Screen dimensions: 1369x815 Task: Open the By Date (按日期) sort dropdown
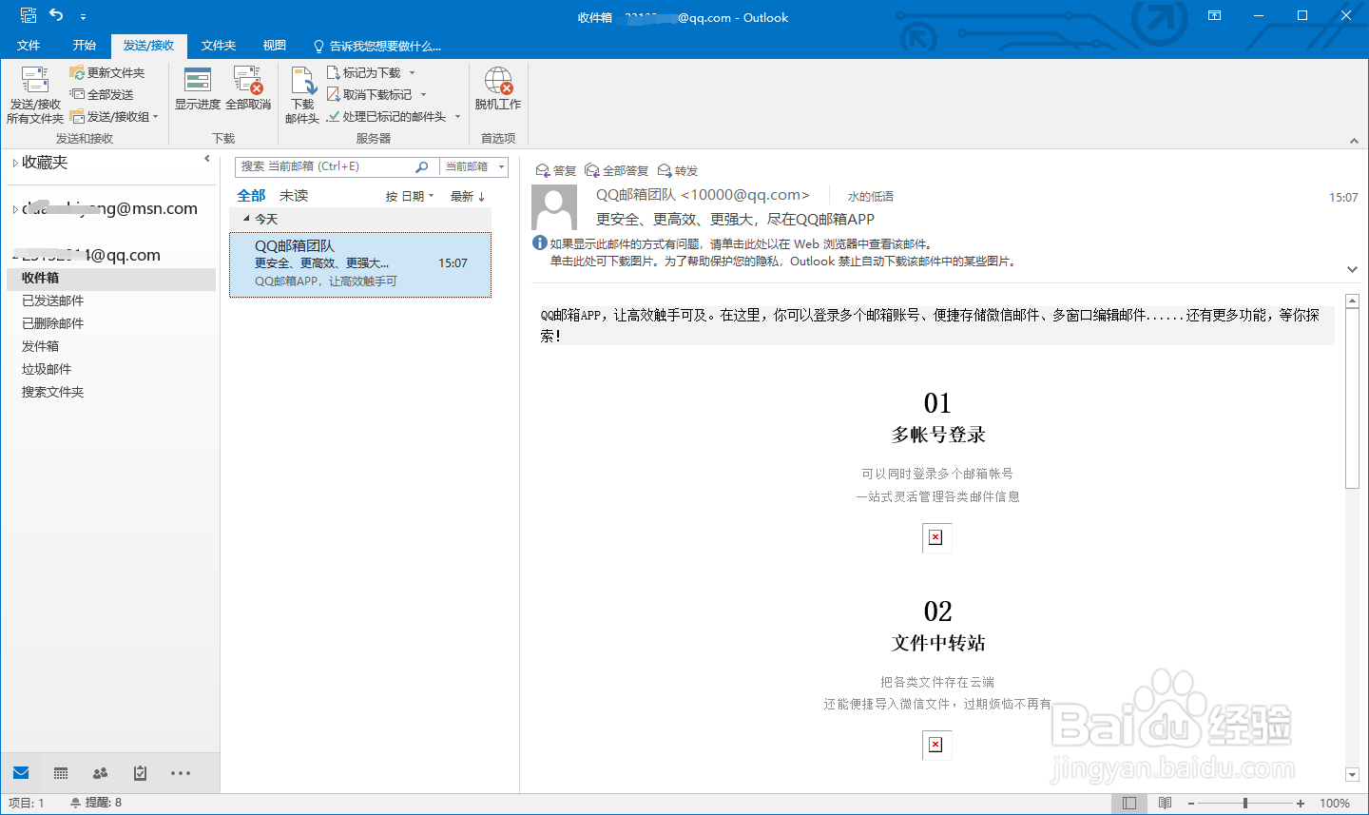pos(410,196)
